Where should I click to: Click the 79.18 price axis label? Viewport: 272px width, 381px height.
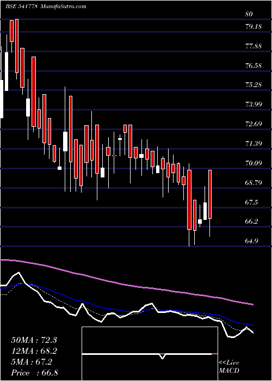pos(254,26)
